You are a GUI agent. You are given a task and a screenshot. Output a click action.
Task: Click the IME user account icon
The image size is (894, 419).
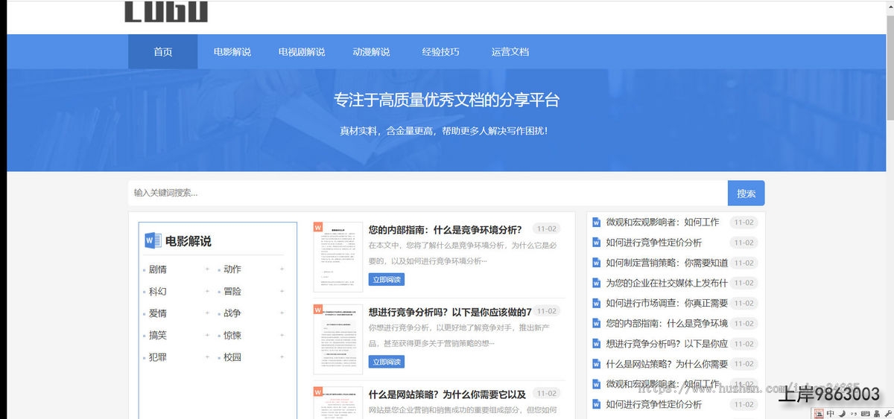pyautogui.click(x=876, y=413)
